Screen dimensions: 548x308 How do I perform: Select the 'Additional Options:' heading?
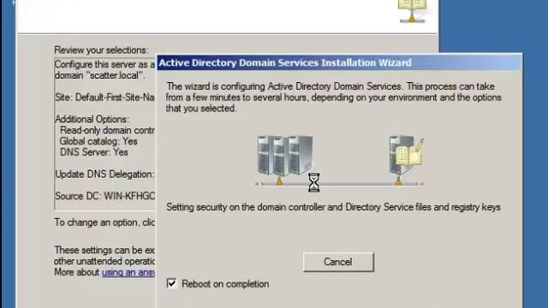coord(92,119)
